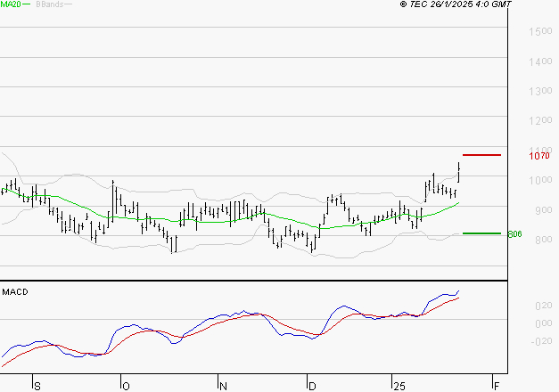Click the 'N' November axis label
The width and height of the screenshot is (559, 392).
click(224, 386)
